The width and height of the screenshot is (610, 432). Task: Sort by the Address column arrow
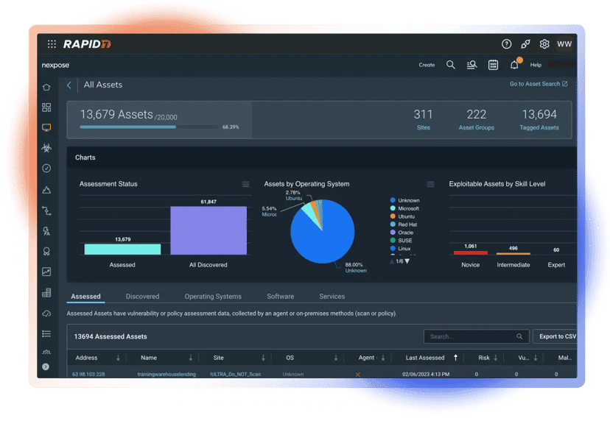pyautogui.click(x=118, y=358)
